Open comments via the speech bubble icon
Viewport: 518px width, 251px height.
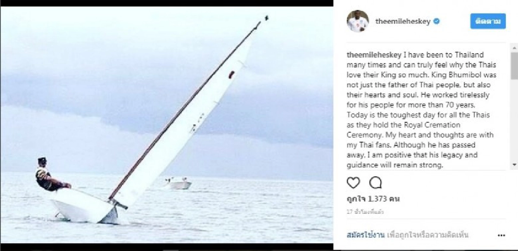click(x=376, y=183)
